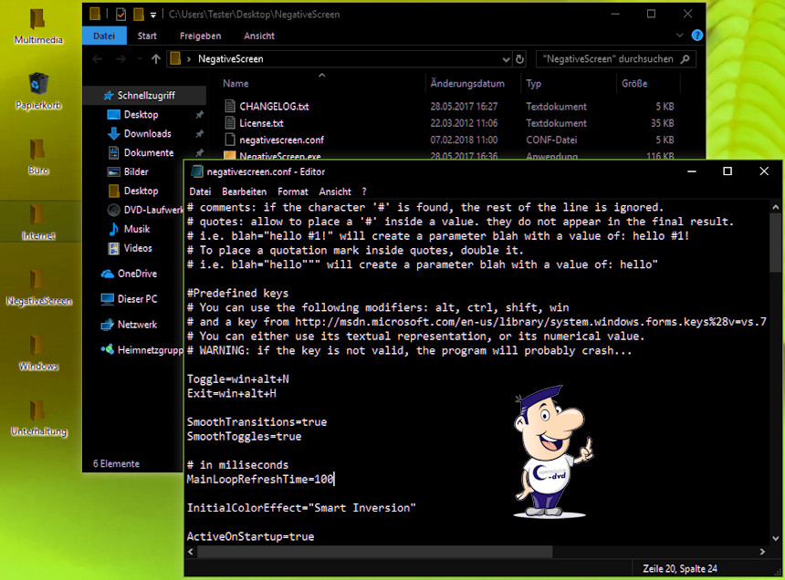
Task: Go up one folder with up arrow
Action: [156, 59]
